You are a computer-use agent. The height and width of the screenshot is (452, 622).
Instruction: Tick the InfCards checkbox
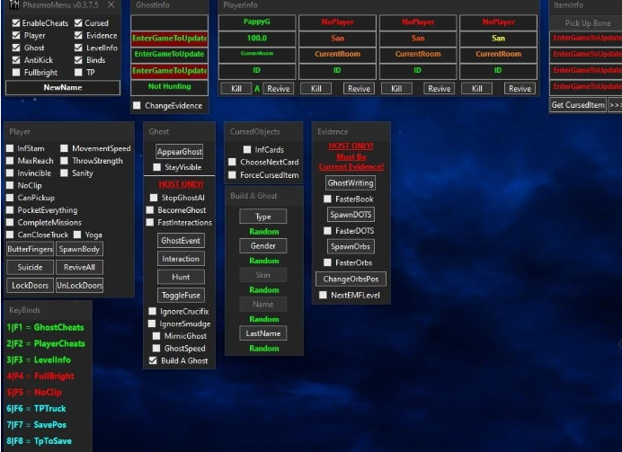pos(247,149)
